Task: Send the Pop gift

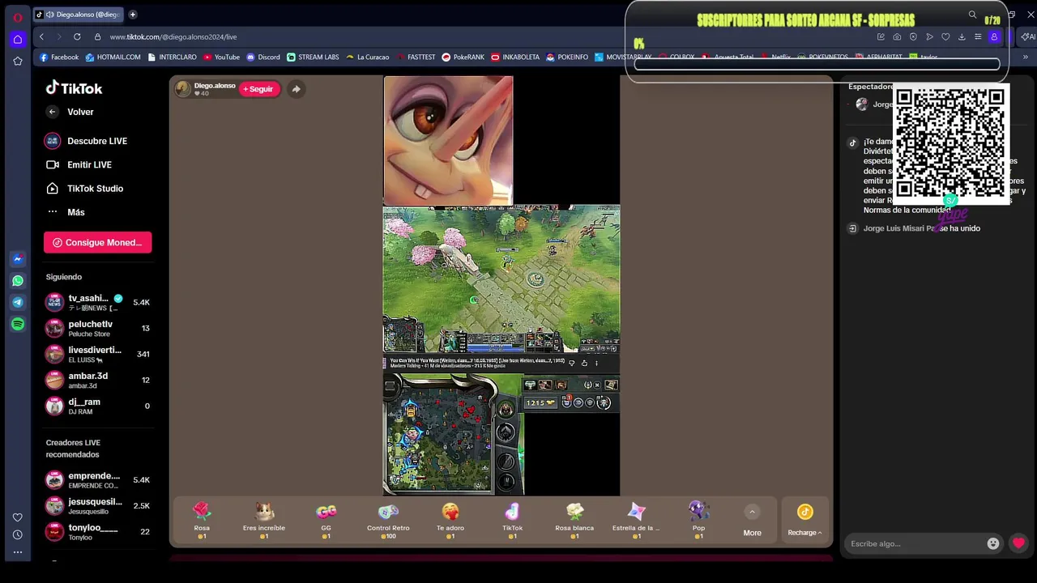Action: (698, 520)
